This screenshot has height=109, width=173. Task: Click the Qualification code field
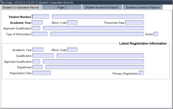[x=43, y=56]
